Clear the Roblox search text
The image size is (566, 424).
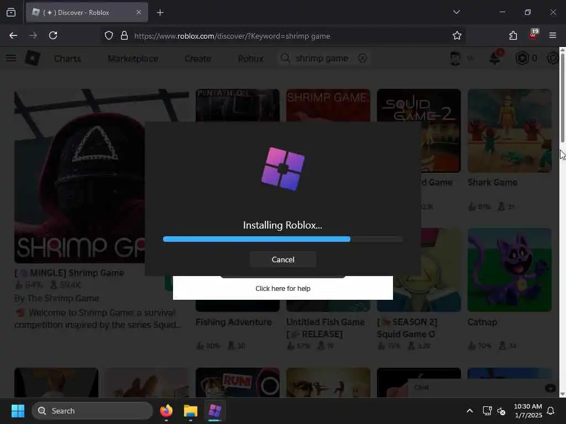363,58
